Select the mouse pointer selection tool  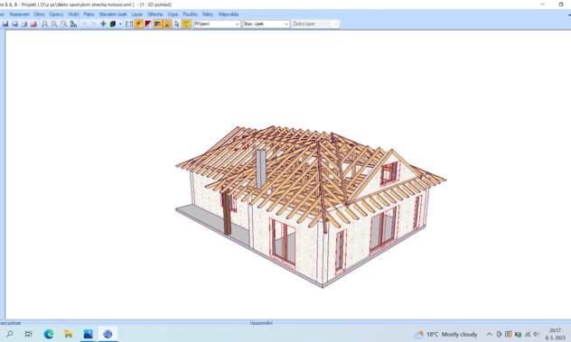pyautogui.click(x=176, y=24)
